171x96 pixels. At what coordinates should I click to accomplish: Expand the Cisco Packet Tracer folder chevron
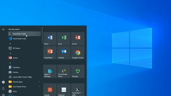coord(39,86)
